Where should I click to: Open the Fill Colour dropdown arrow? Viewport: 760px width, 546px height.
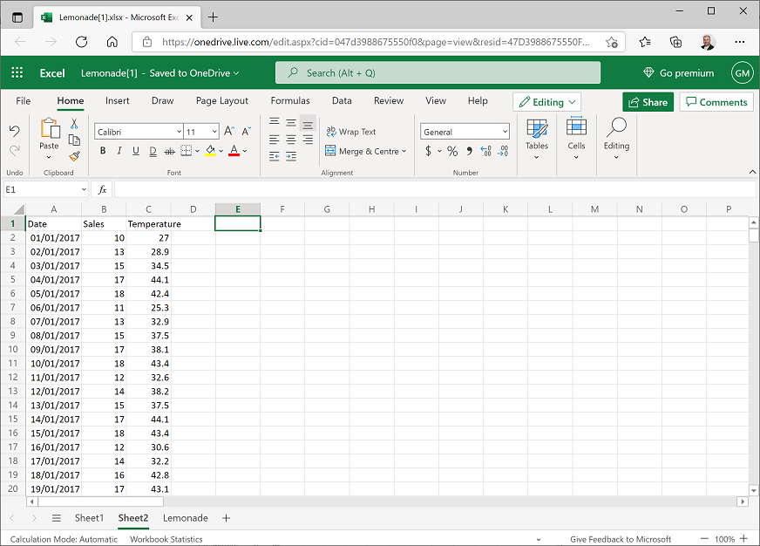tap(221, 151)
